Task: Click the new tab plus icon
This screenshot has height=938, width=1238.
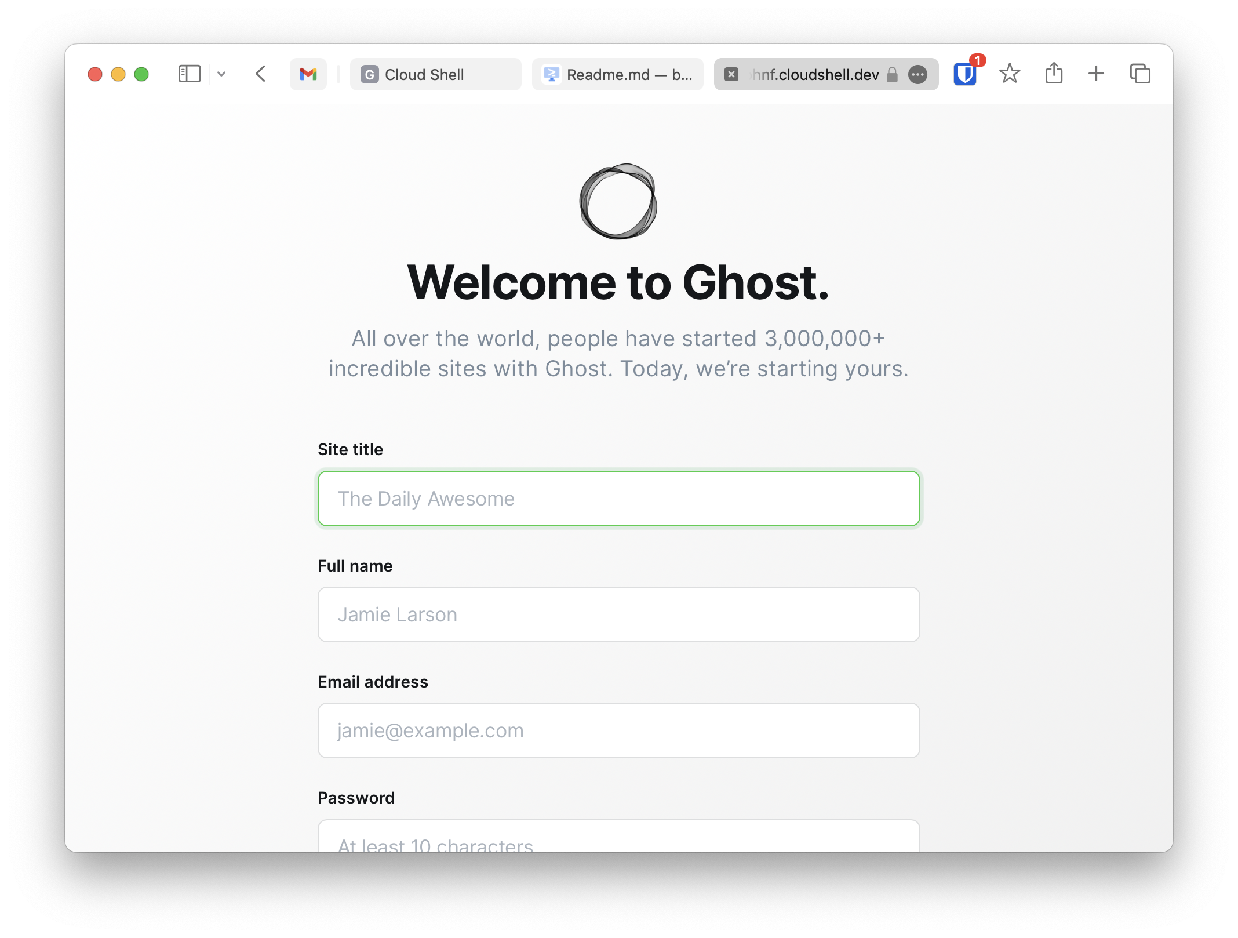Action: 1096,75
